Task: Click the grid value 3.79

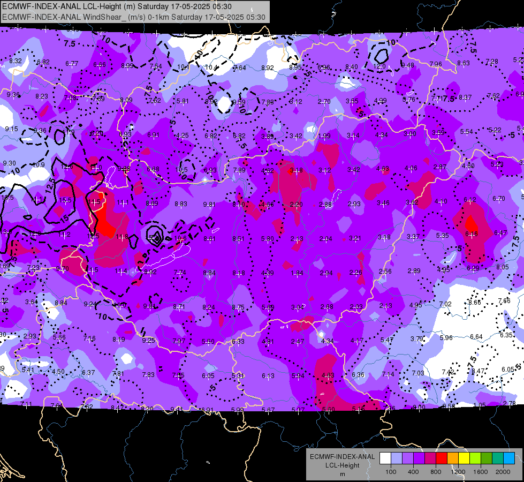Action: pyautogui.click(x=417, y=339)
